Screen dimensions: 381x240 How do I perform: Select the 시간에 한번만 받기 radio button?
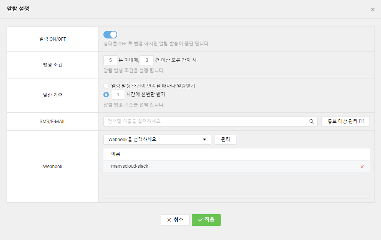click(x=106, y=95)
